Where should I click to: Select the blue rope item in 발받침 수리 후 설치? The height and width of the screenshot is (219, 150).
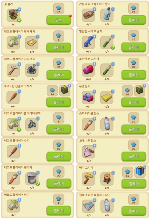click(x=88, y=43)
